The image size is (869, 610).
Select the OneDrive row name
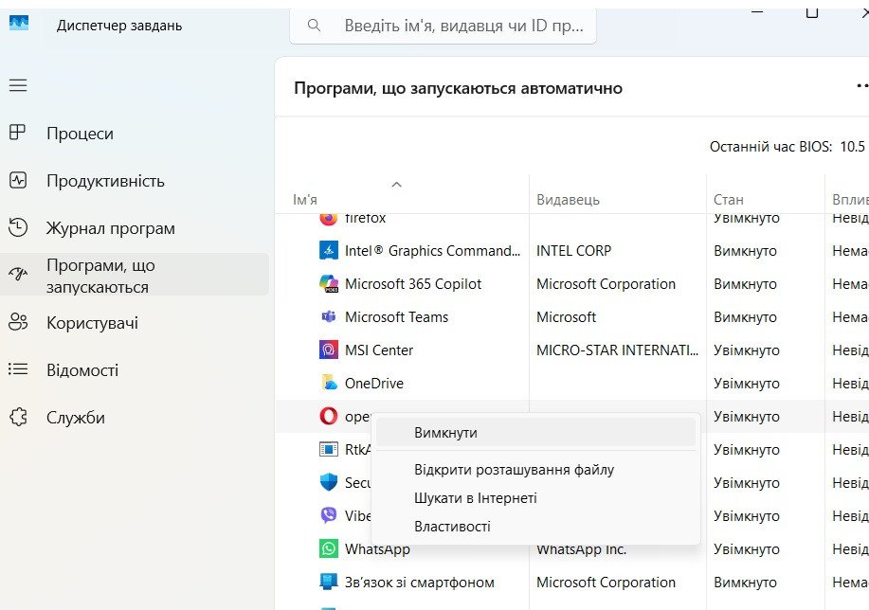(374, 383)
